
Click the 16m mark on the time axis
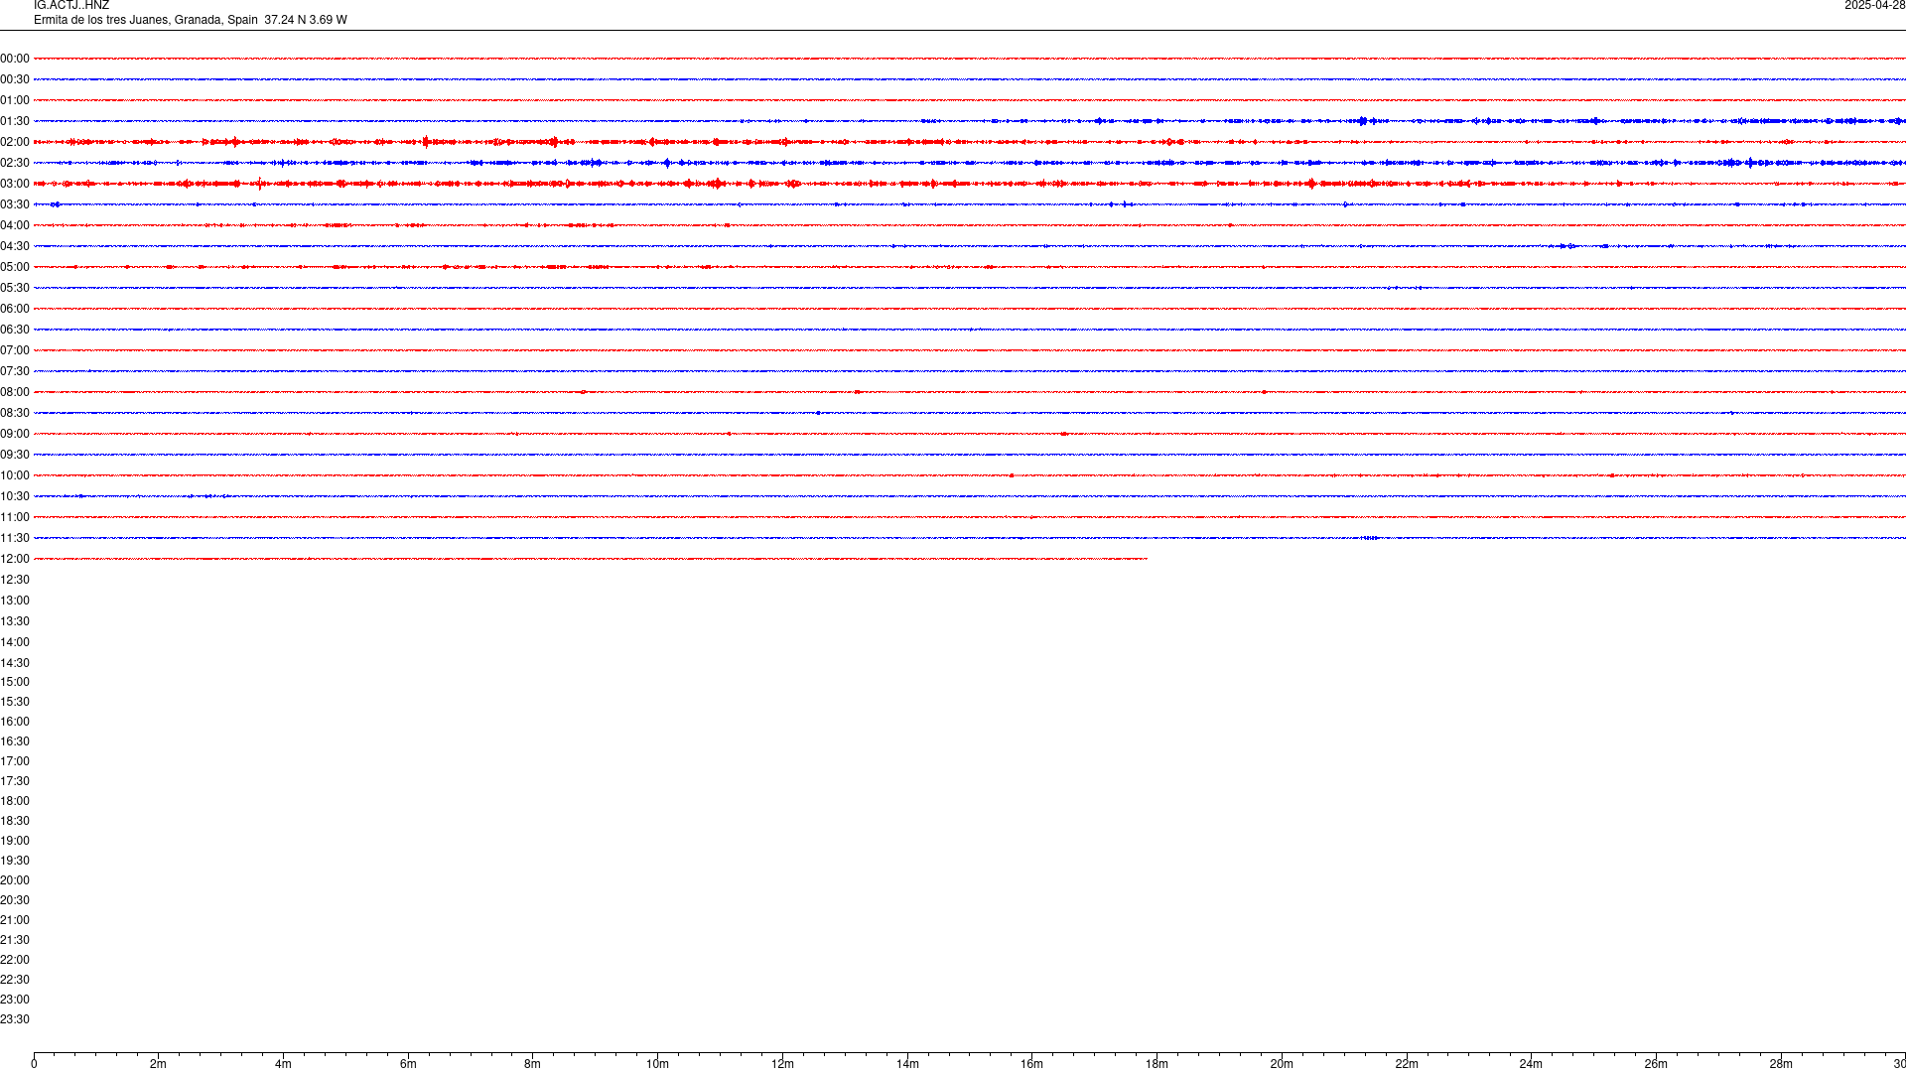coord(1032,1064)
